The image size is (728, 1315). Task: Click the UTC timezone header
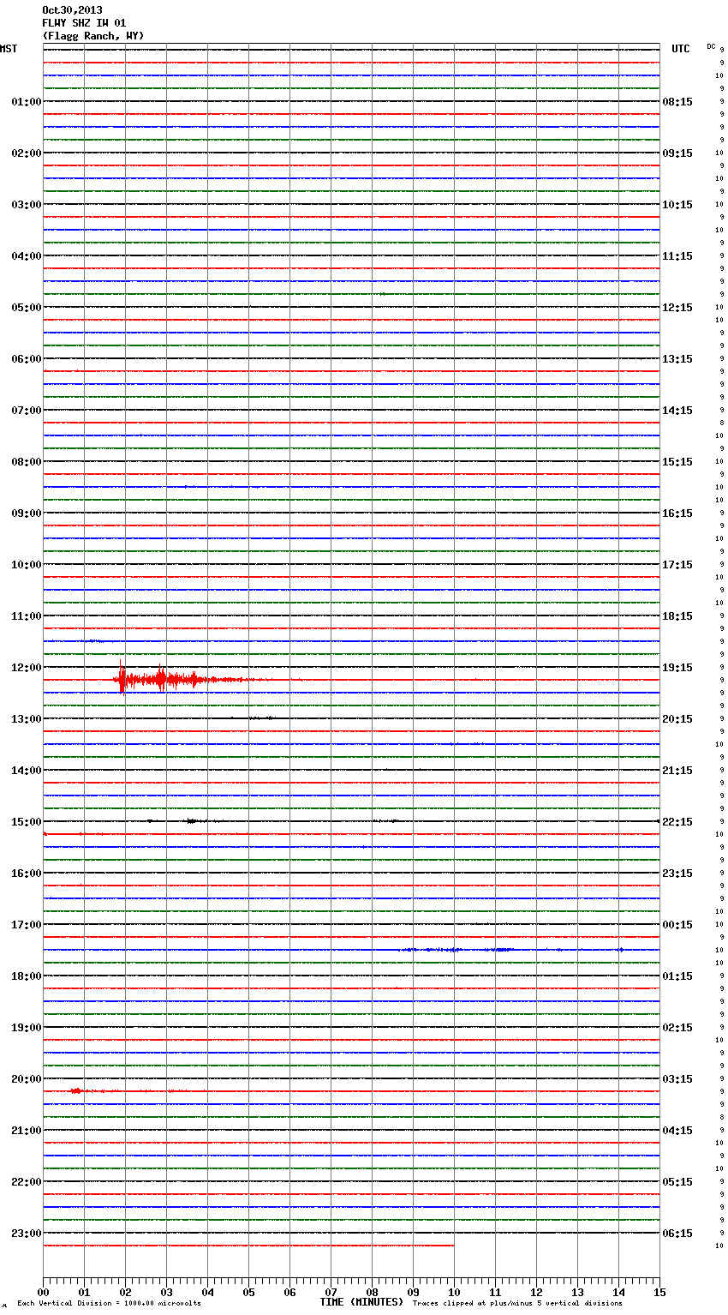point(680,49)
